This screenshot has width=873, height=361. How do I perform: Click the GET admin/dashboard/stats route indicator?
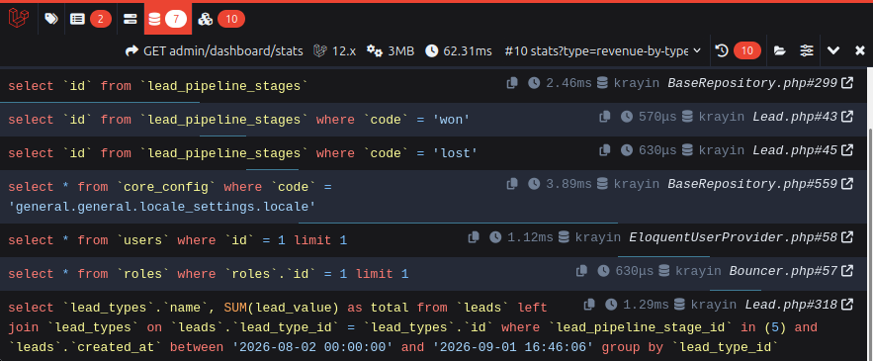(x=215, y=50)
